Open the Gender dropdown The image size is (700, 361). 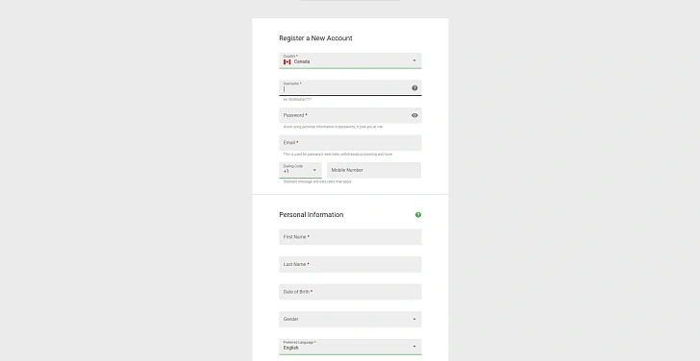(x=350, y=319)
